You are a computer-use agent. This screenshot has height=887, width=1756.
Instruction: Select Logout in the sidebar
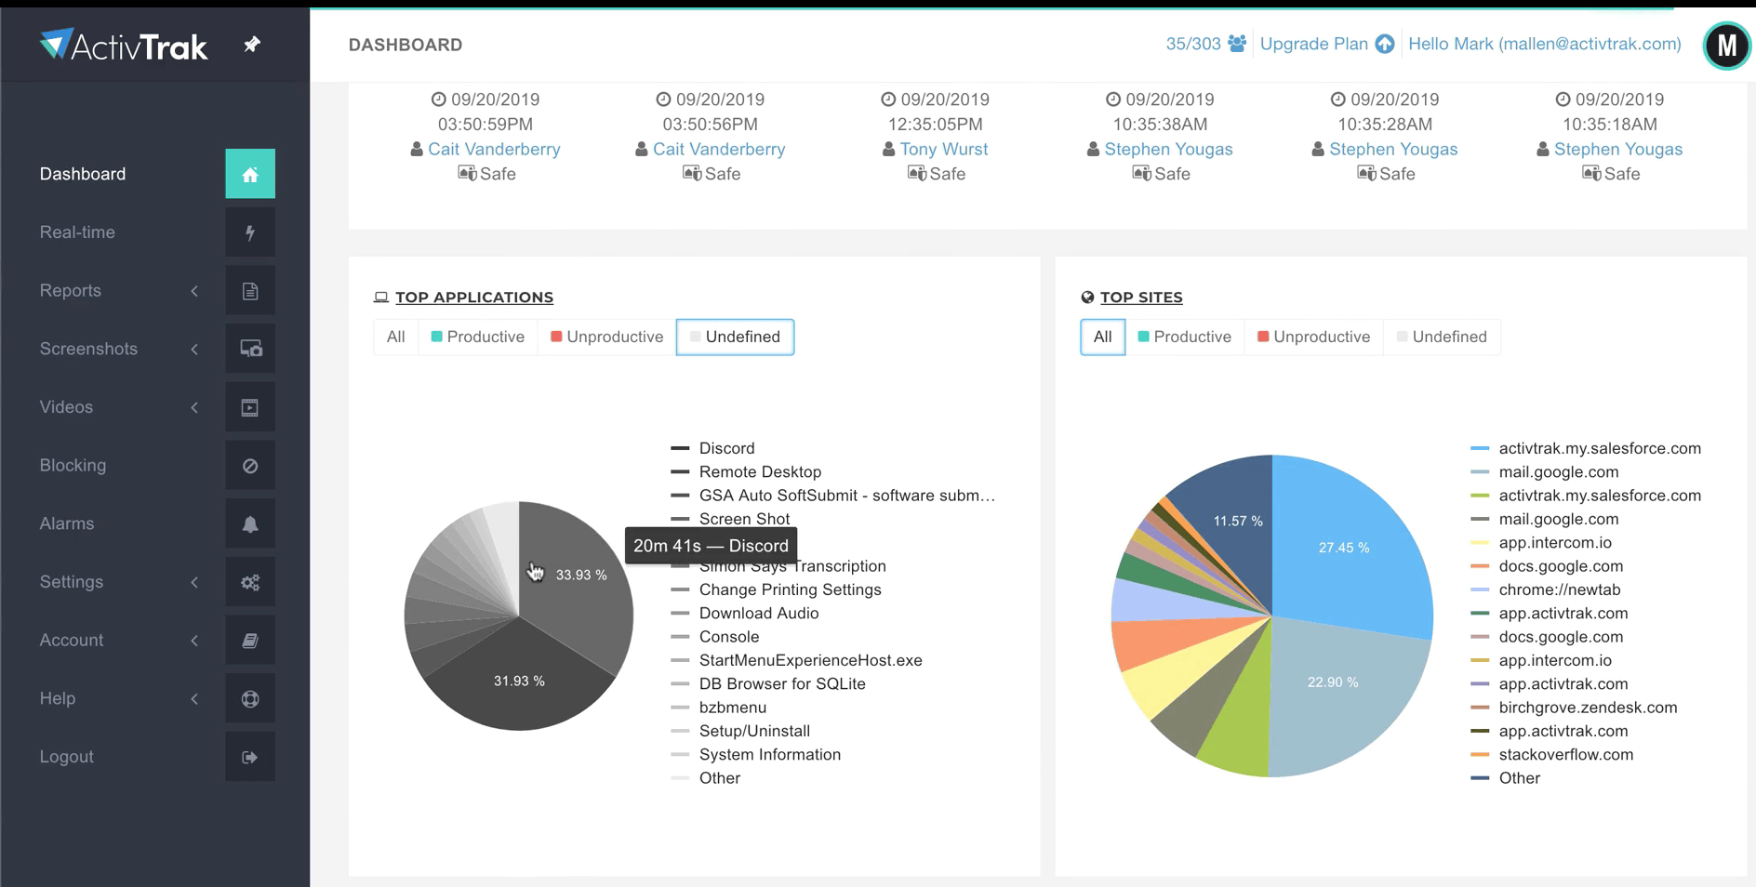coord(67,757)
